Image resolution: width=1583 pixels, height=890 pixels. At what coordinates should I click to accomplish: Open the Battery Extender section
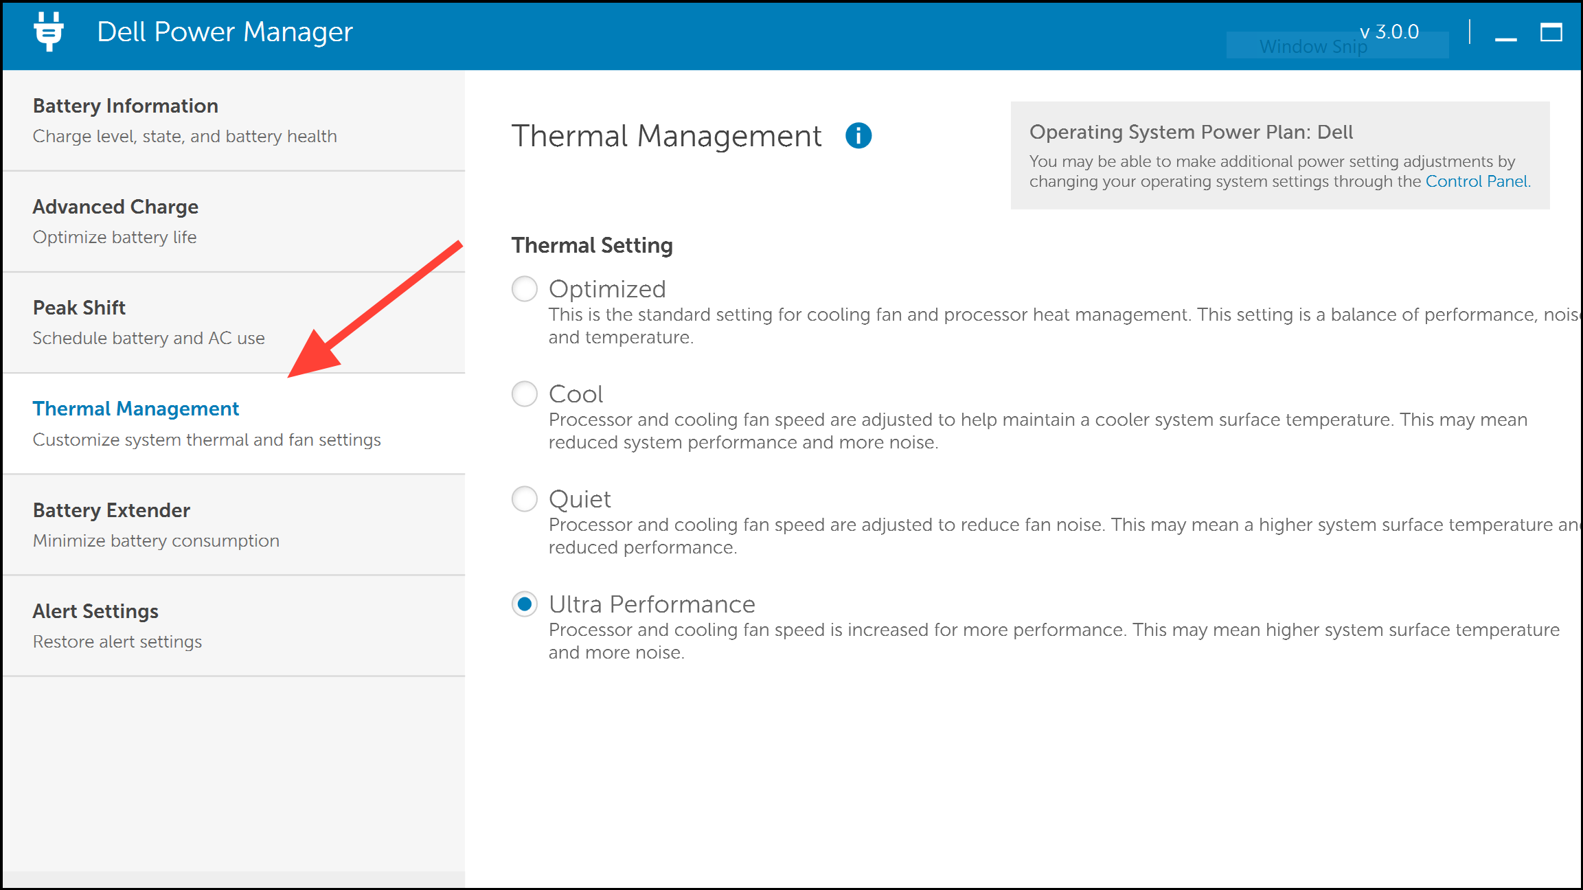111,510
